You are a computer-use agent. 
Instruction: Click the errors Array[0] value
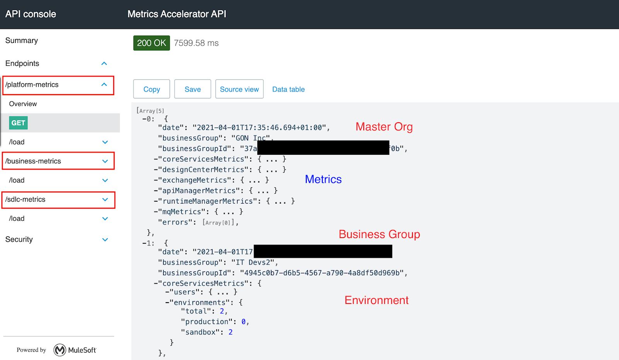pyautogui.click(x=218, y=223)
